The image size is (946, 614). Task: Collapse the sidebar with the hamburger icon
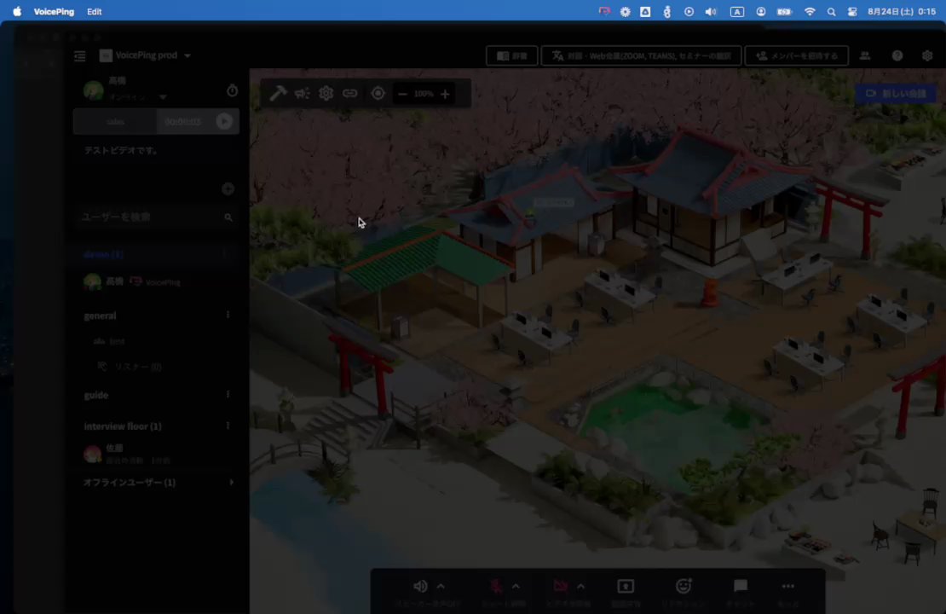tap(79, 56)
